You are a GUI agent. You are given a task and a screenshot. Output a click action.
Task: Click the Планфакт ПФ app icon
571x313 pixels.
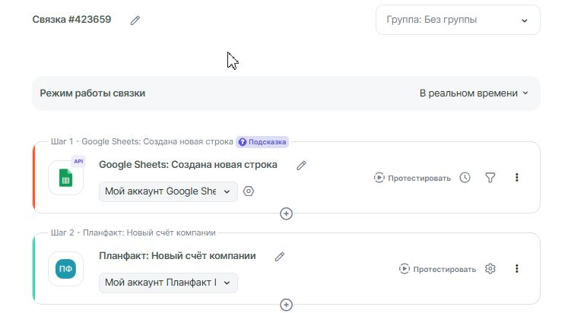[x=65, y=269]
